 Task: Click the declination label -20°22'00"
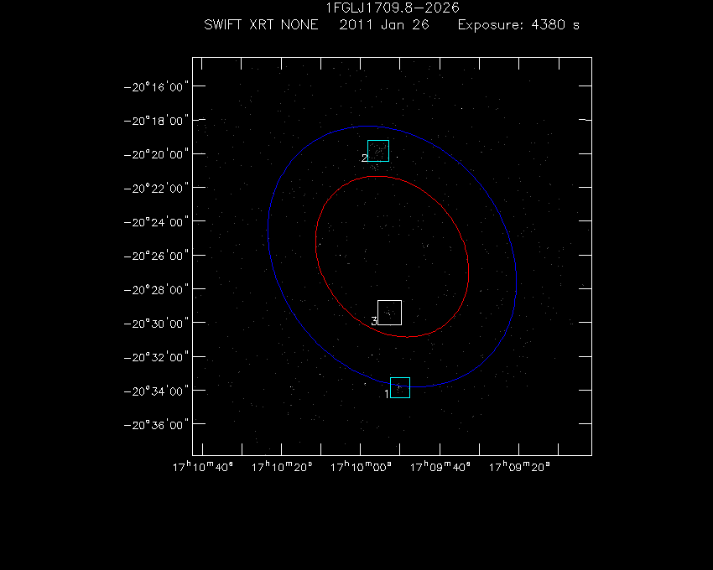[156, 188]
